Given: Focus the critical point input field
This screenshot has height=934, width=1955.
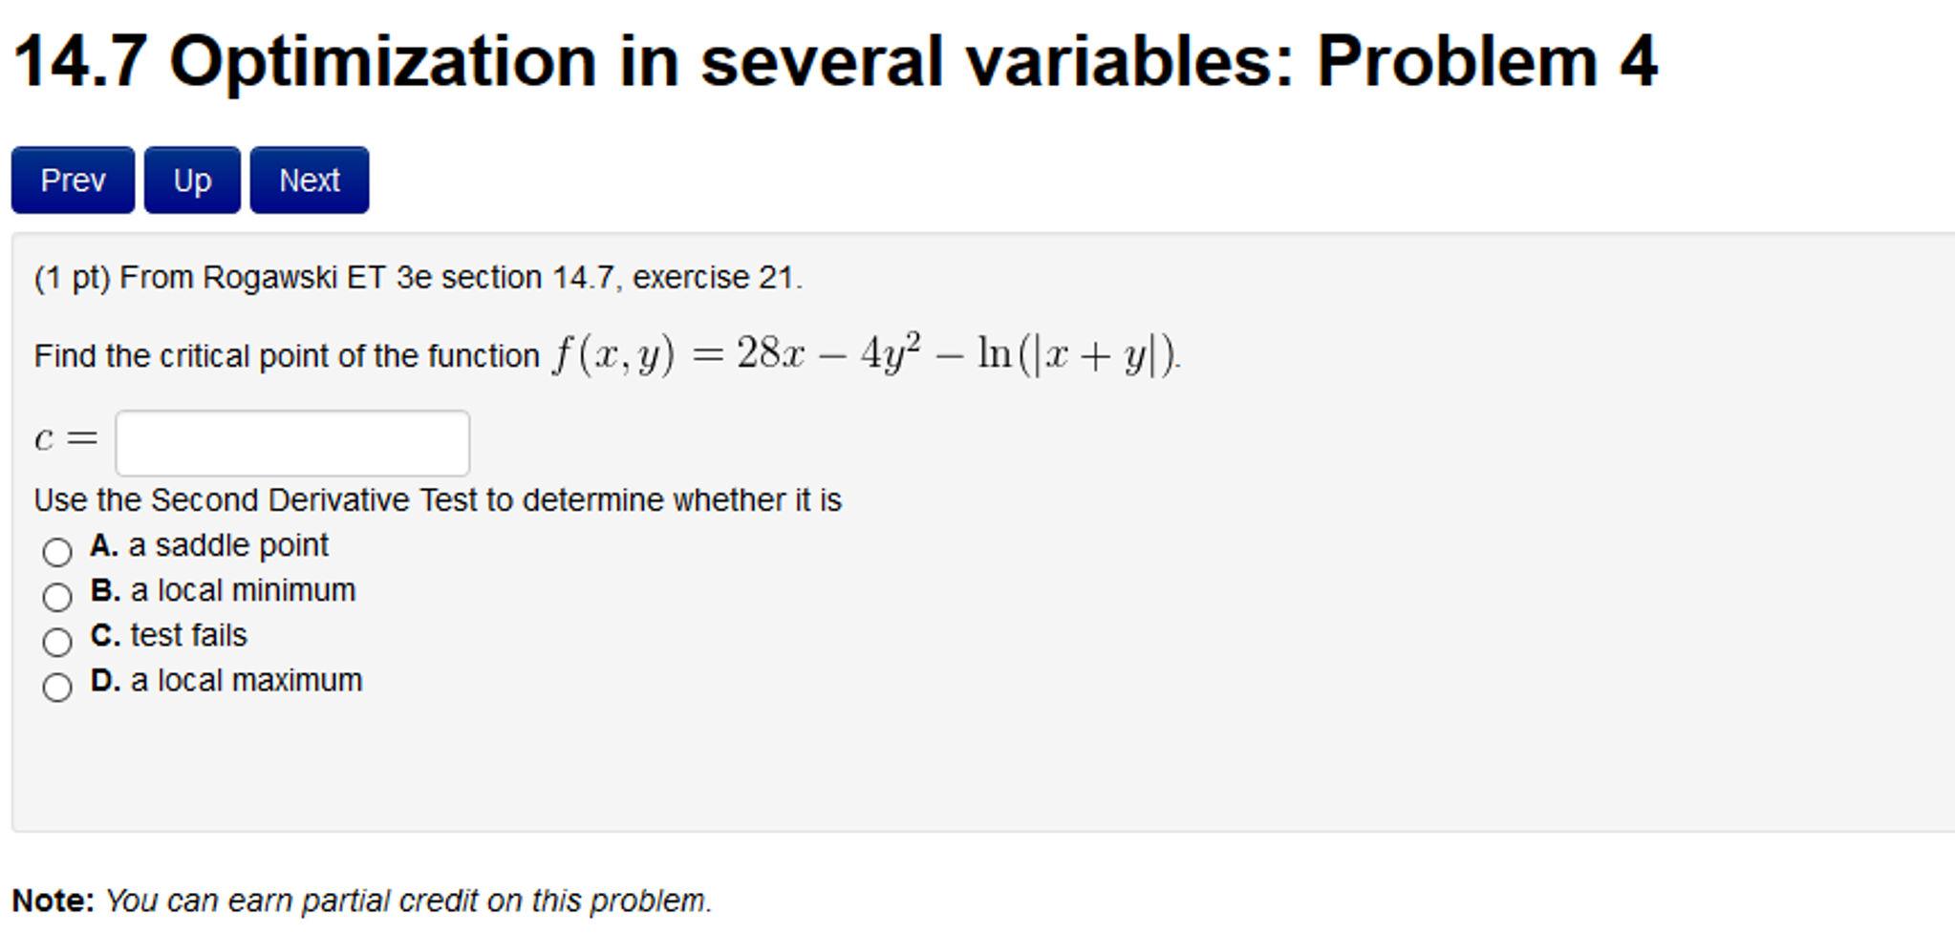Looking at the screenshot, I should [x=291, y=441].
